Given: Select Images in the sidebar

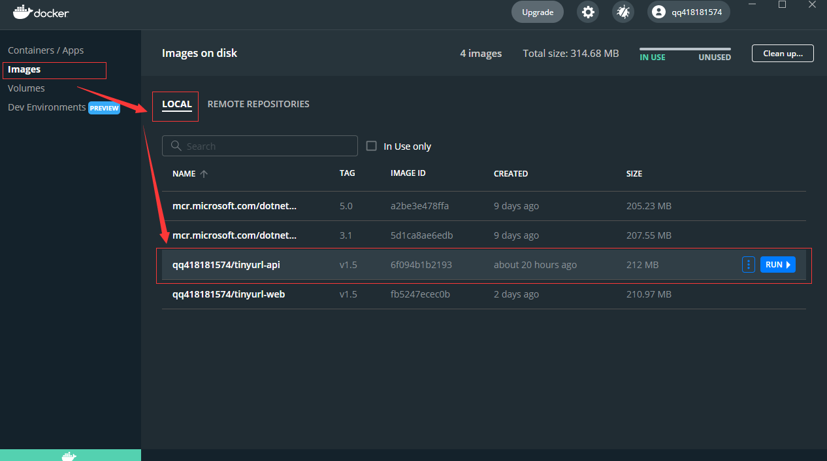Looking at the screenshot, I should pyautogui.click(x=24, y=69).
